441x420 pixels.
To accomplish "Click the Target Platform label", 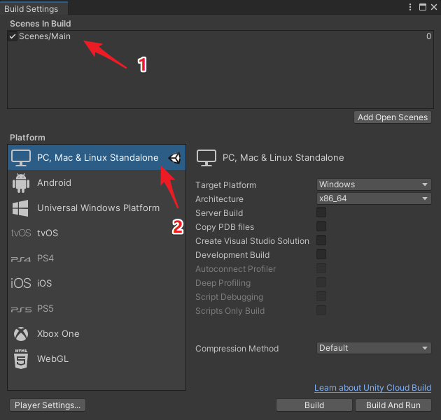I will click(226, 185).
